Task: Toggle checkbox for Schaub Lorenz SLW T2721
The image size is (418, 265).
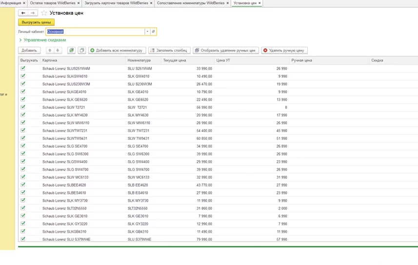Action: click(x=23, y=107)
